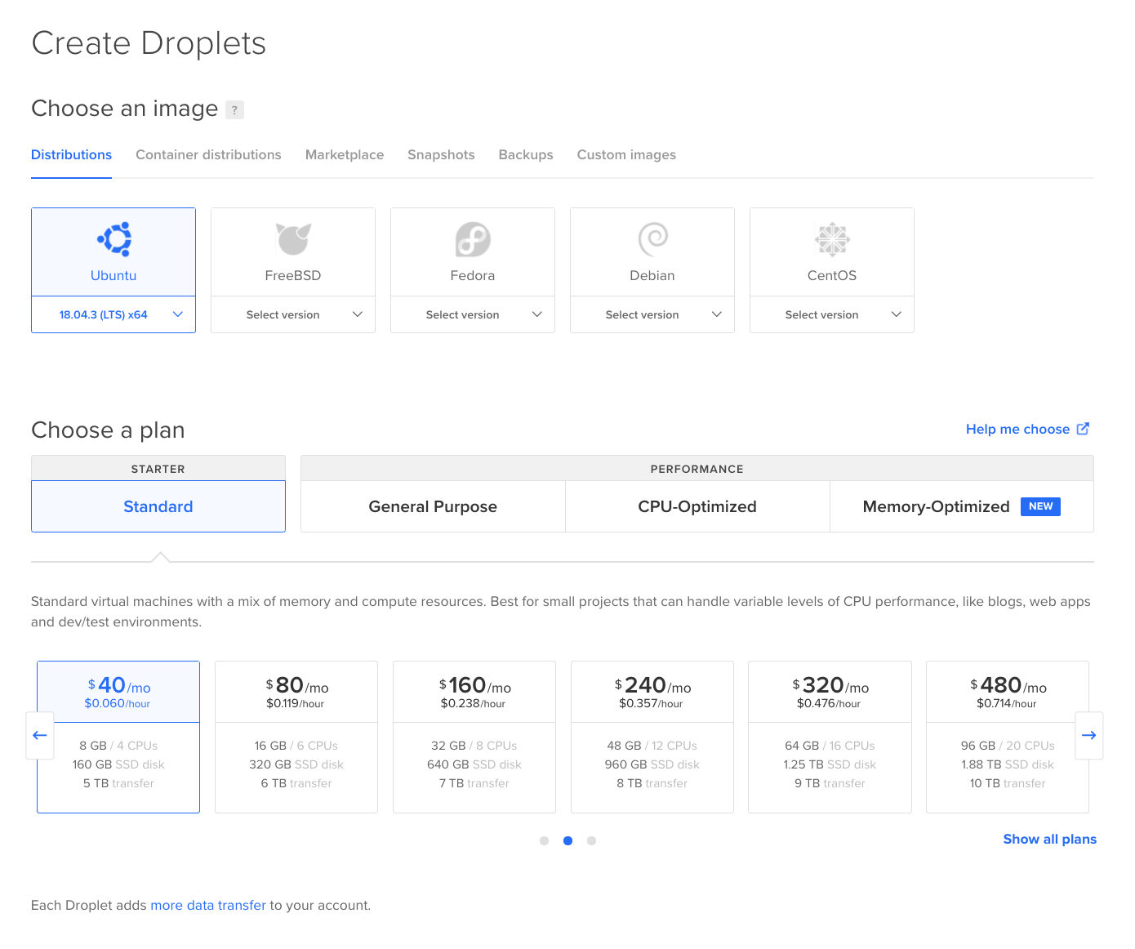Choose the FreeBSD logo icon
The width and height of the screenshot is (1135, 949).
click(x=293, y=239)
